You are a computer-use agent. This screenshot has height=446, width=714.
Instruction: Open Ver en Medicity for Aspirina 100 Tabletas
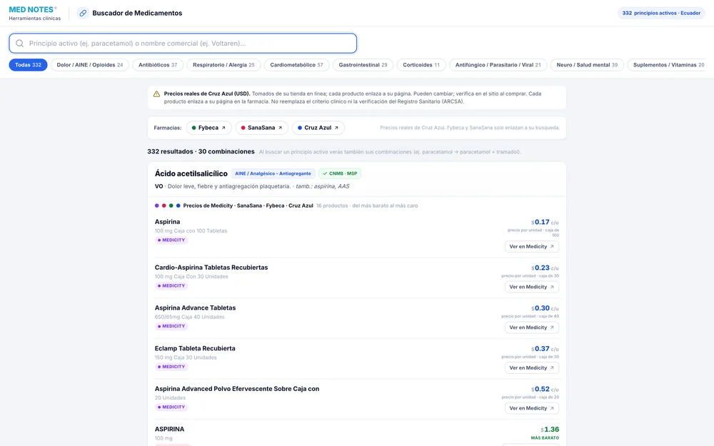pyautogui.click(x=531, y=247)
